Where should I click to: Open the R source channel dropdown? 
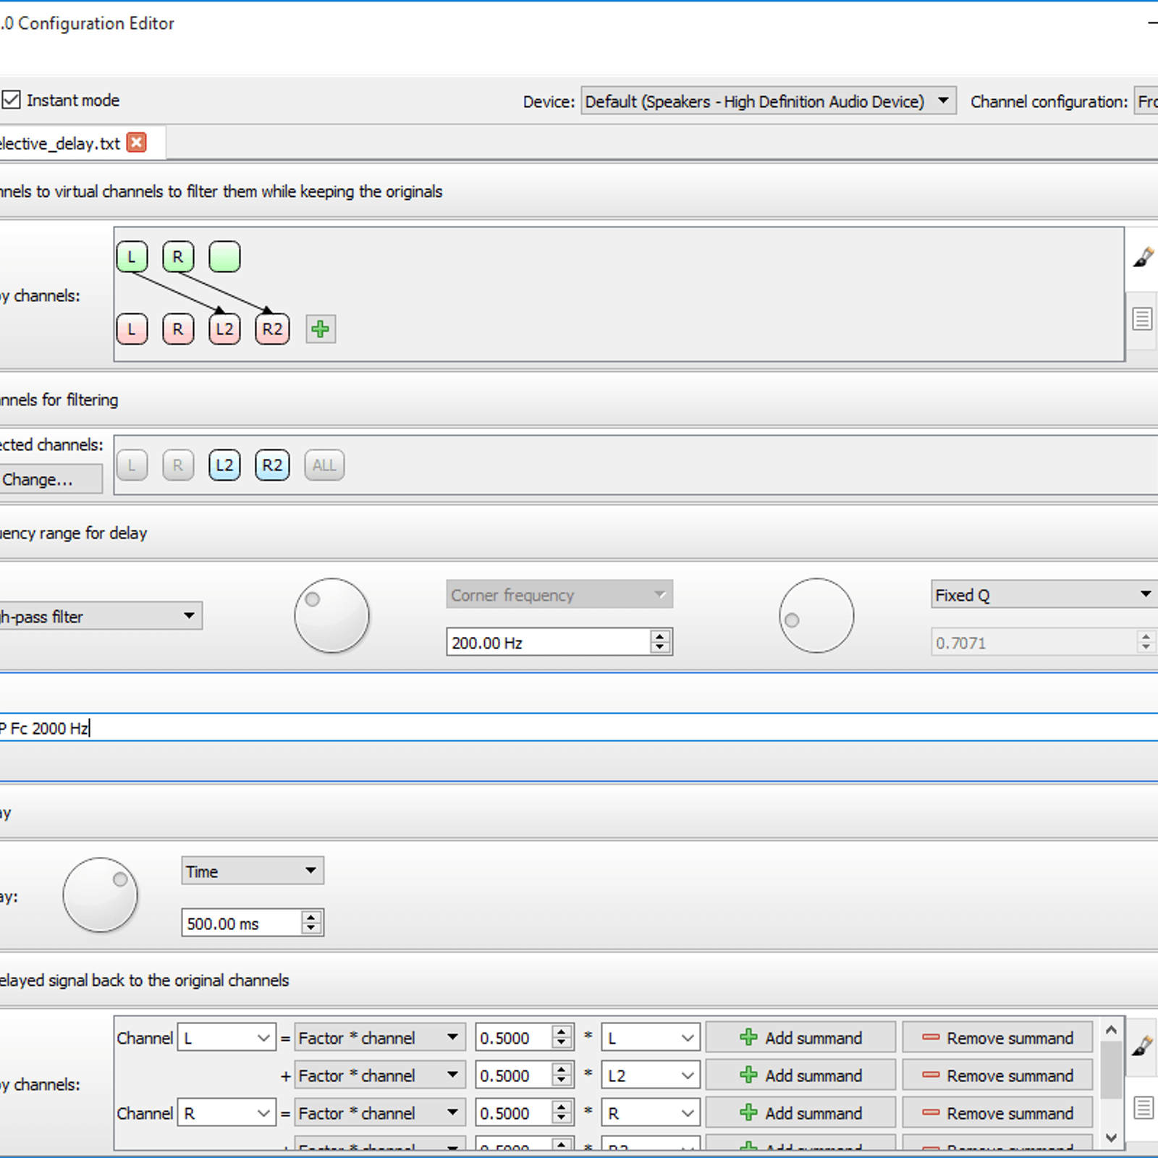651,1113
